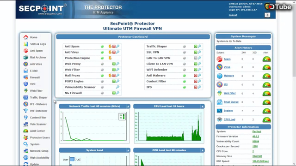Image resolution: width=296 pixels, height=166 pixels.
Task: Collapse the CPU Load last 24 hours panel
Action: pyautogui.click(x=203, y=107)
